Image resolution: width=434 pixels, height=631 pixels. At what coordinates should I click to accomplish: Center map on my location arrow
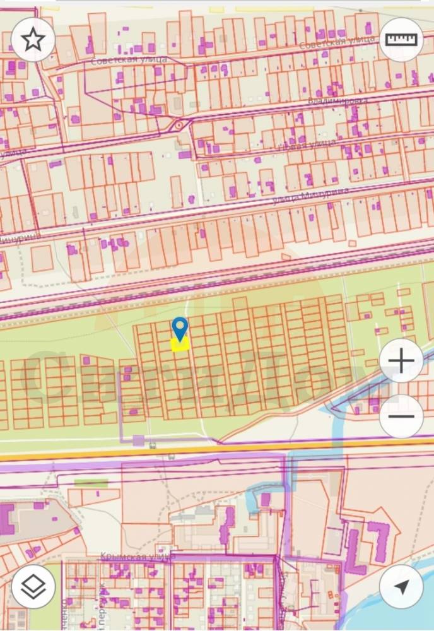pos(401,586)
